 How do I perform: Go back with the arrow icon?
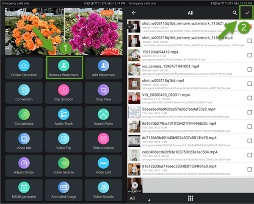(134, 13)
